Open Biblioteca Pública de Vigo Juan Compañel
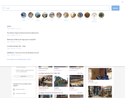Viewport: 125px width, 98px height. [x=21, y=40]
